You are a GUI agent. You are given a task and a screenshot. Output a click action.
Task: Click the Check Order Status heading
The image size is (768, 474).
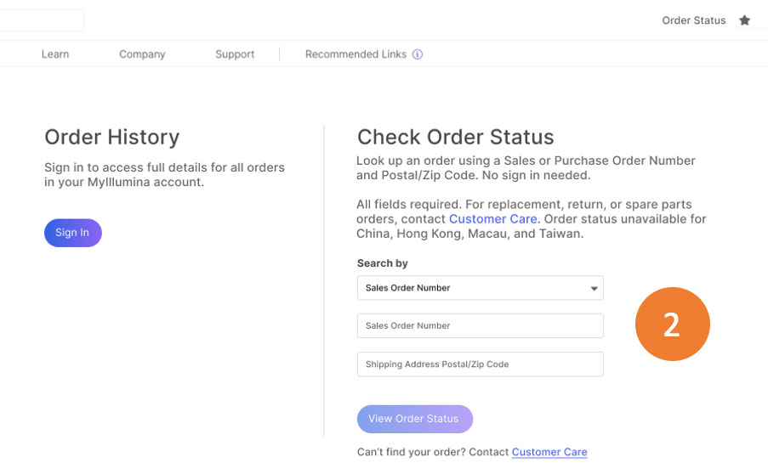click(x=455, y=138)
